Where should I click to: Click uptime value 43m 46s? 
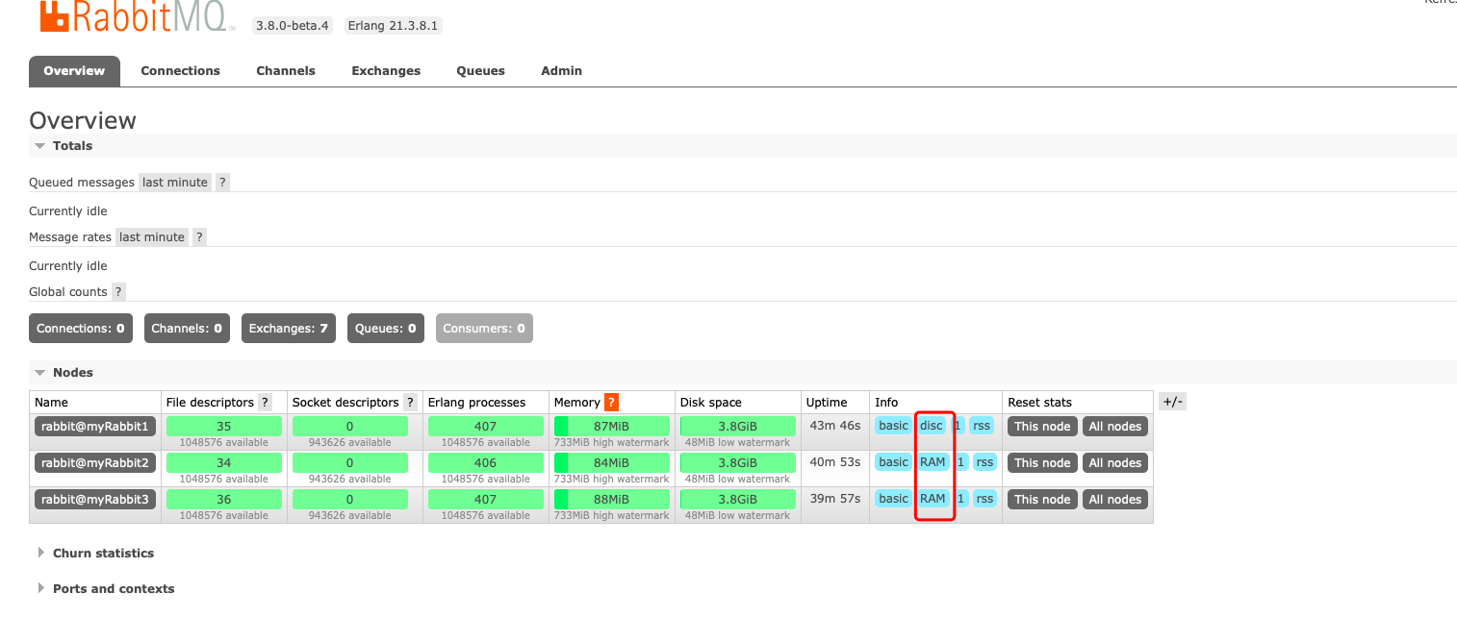[834, 425]
